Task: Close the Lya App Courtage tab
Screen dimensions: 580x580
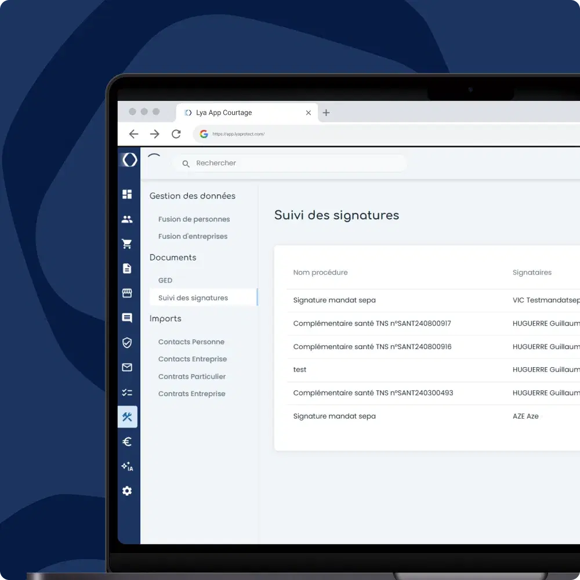Action: (x=309, y=113)
